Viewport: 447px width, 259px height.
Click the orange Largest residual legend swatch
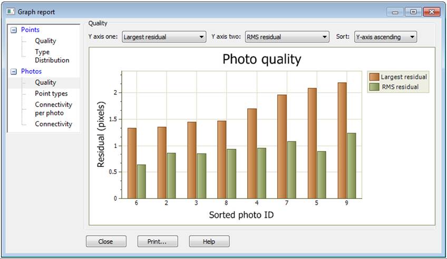pos(374,77)
